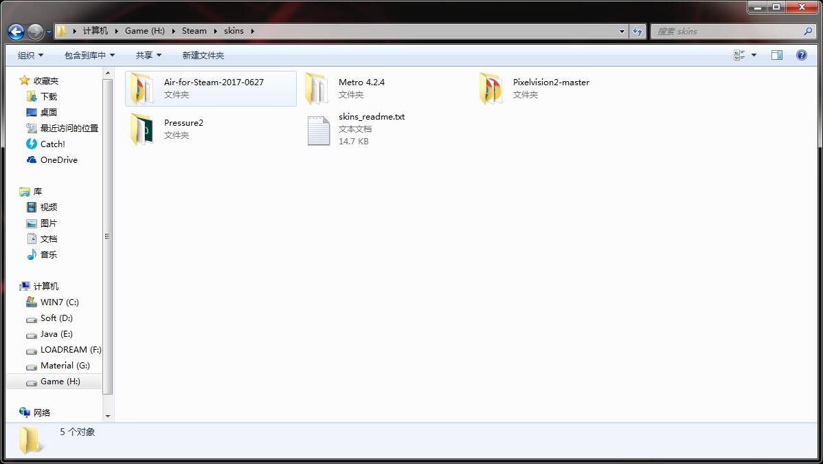Open the 共享 dropdown menu
823x464 pixels.
coord(148,55)
